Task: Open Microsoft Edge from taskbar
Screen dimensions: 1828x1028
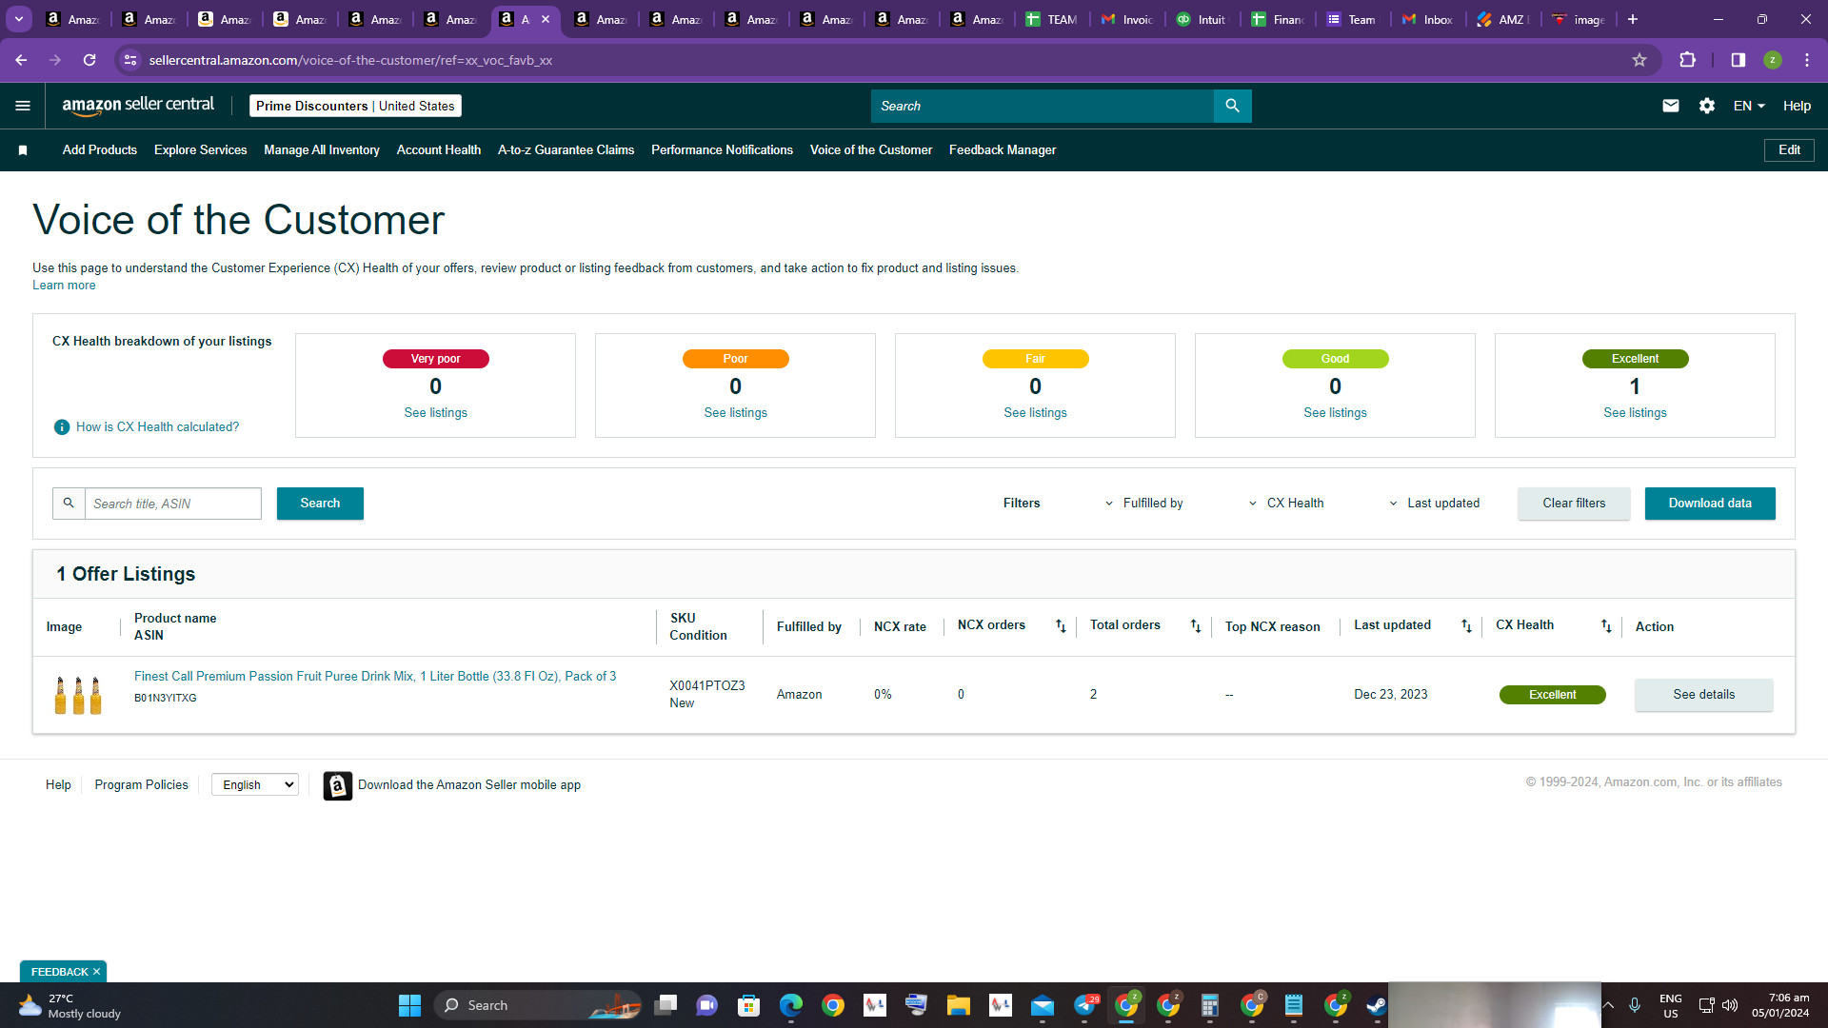Action: tap(790, 1005)
